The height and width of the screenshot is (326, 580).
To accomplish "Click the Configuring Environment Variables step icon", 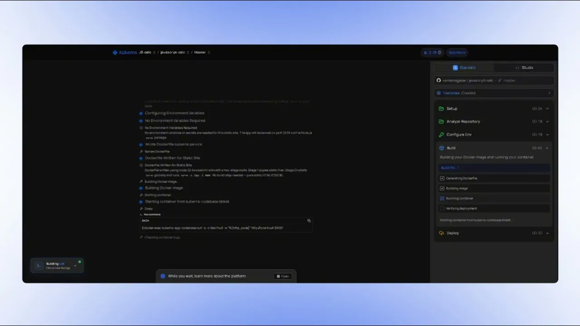I will point(141,113).
